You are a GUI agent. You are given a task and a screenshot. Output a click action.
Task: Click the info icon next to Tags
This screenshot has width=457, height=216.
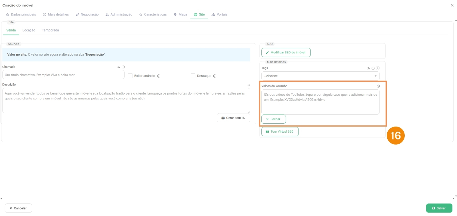[x=373, y=68]
